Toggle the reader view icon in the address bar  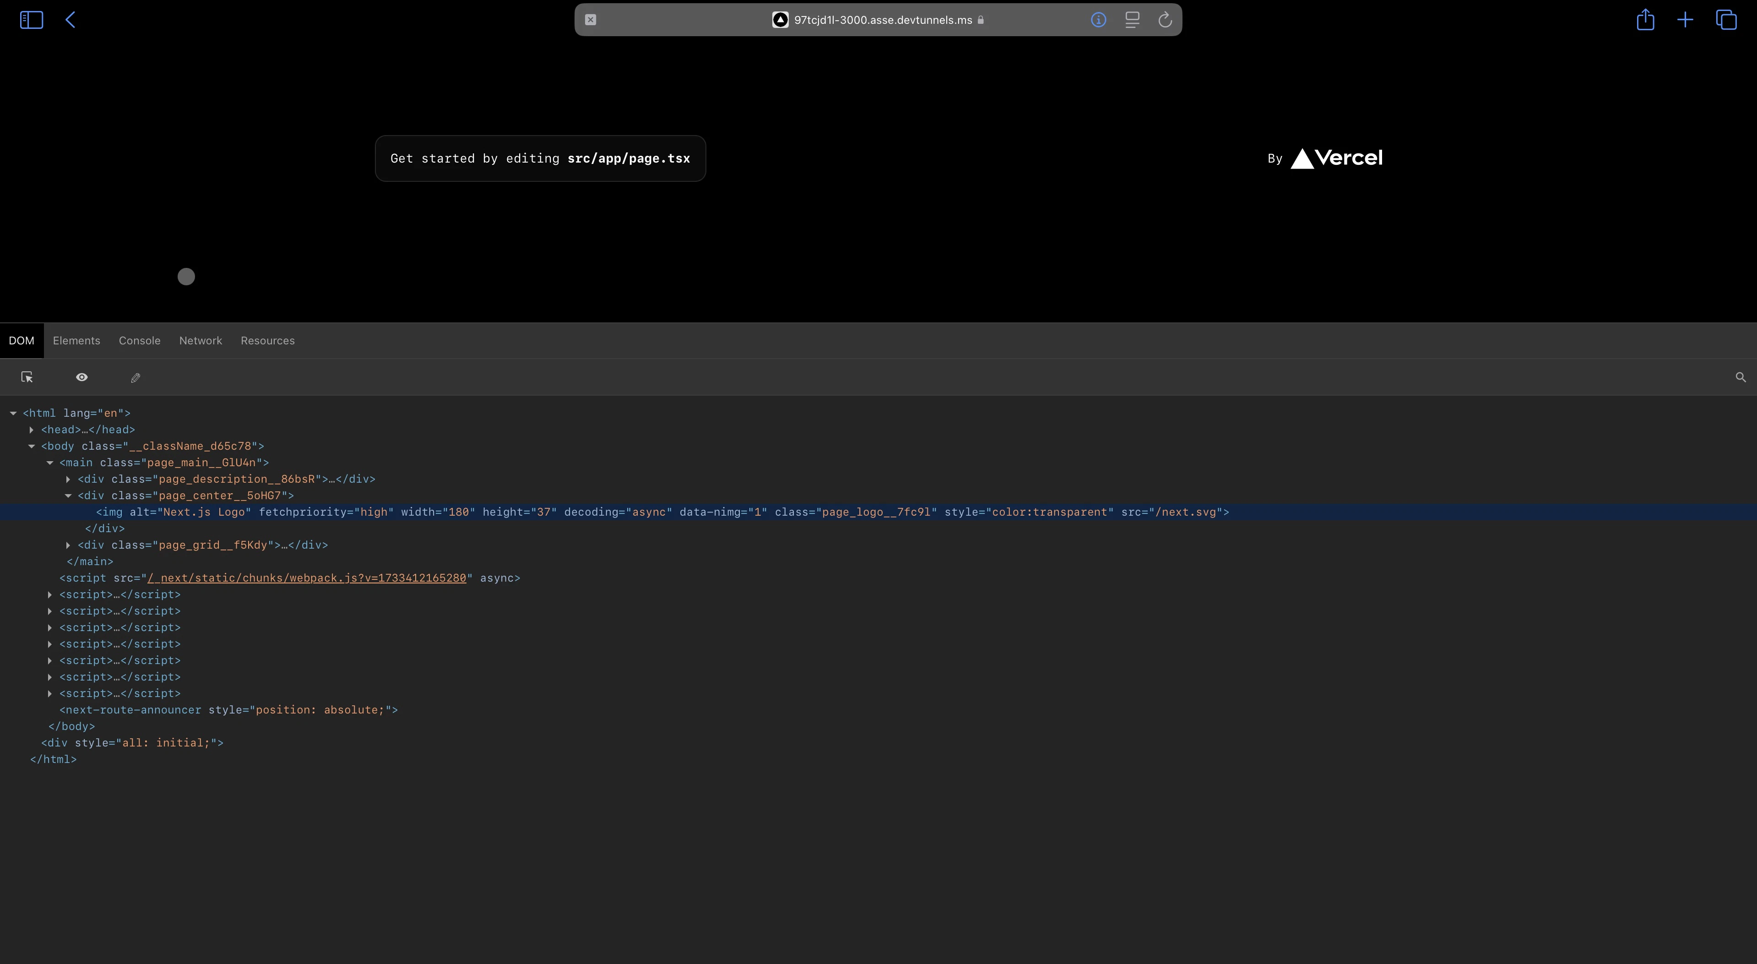1132,20
